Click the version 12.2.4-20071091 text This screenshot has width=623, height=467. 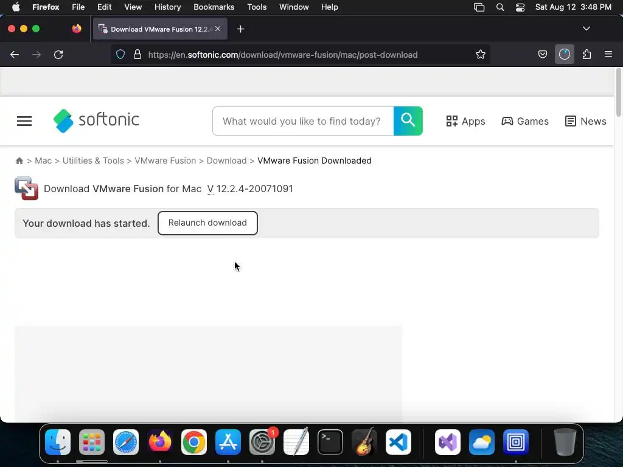coord(255,189)
